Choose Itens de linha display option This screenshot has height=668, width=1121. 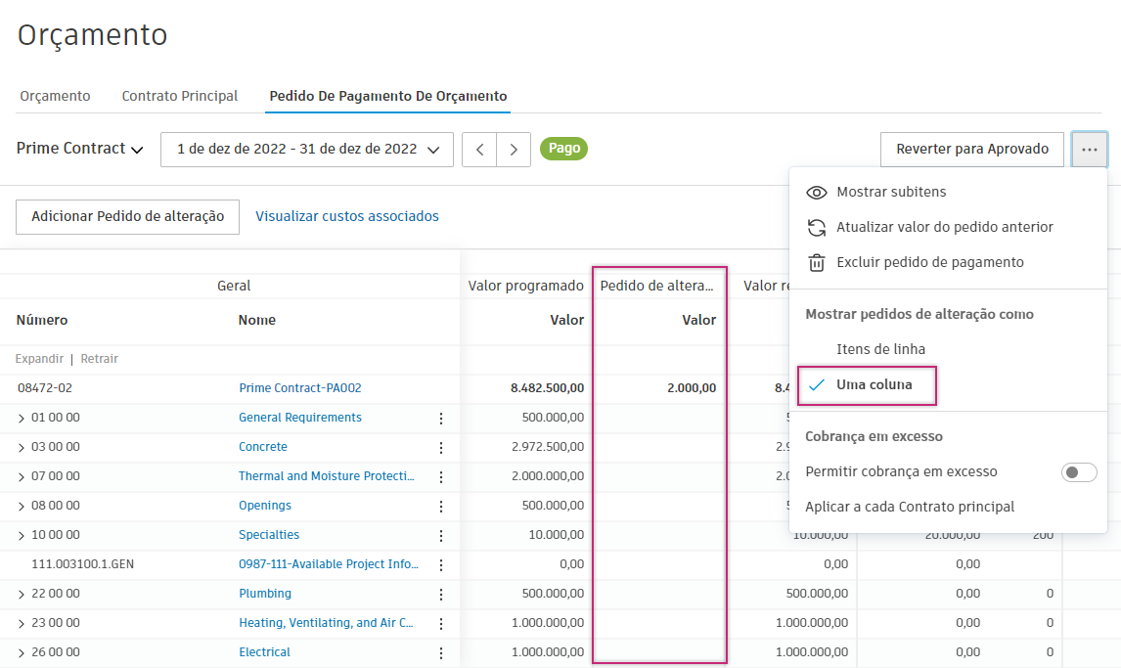880,349
